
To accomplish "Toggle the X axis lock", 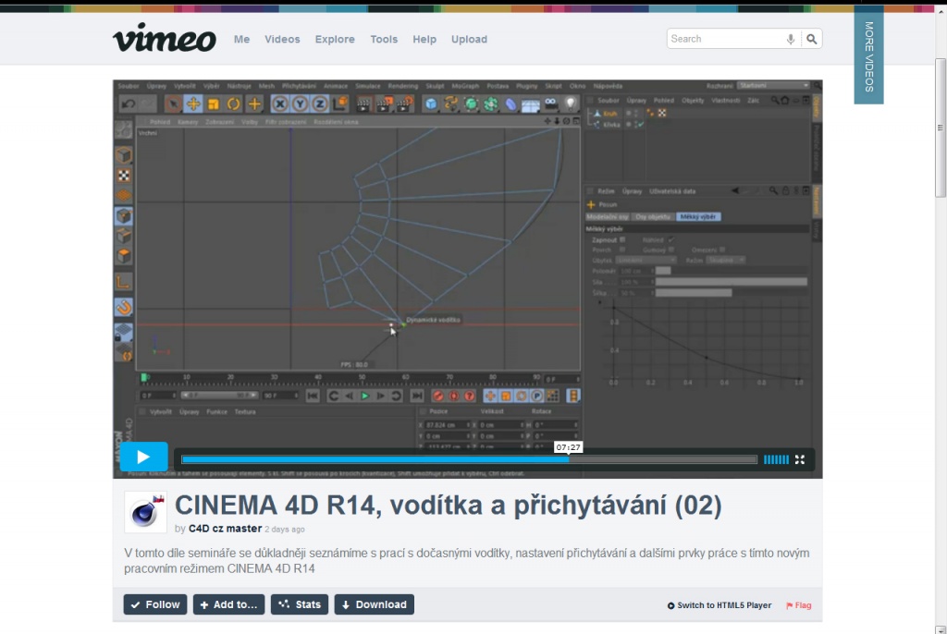I will coord(279,104).
